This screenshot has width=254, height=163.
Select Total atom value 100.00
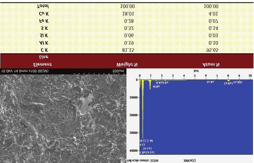pos(211,6)
